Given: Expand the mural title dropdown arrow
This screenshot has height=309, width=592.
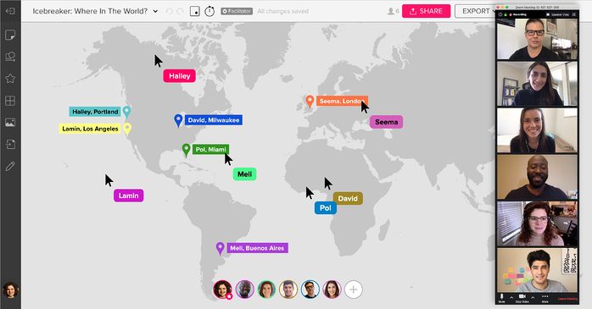Looking at the screenshot, I should pos(155,11).
